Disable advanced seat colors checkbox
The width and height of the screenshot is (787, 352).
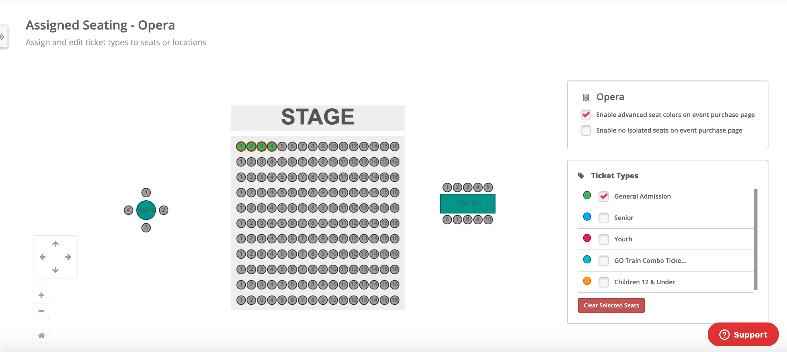(x=586, y=115)
